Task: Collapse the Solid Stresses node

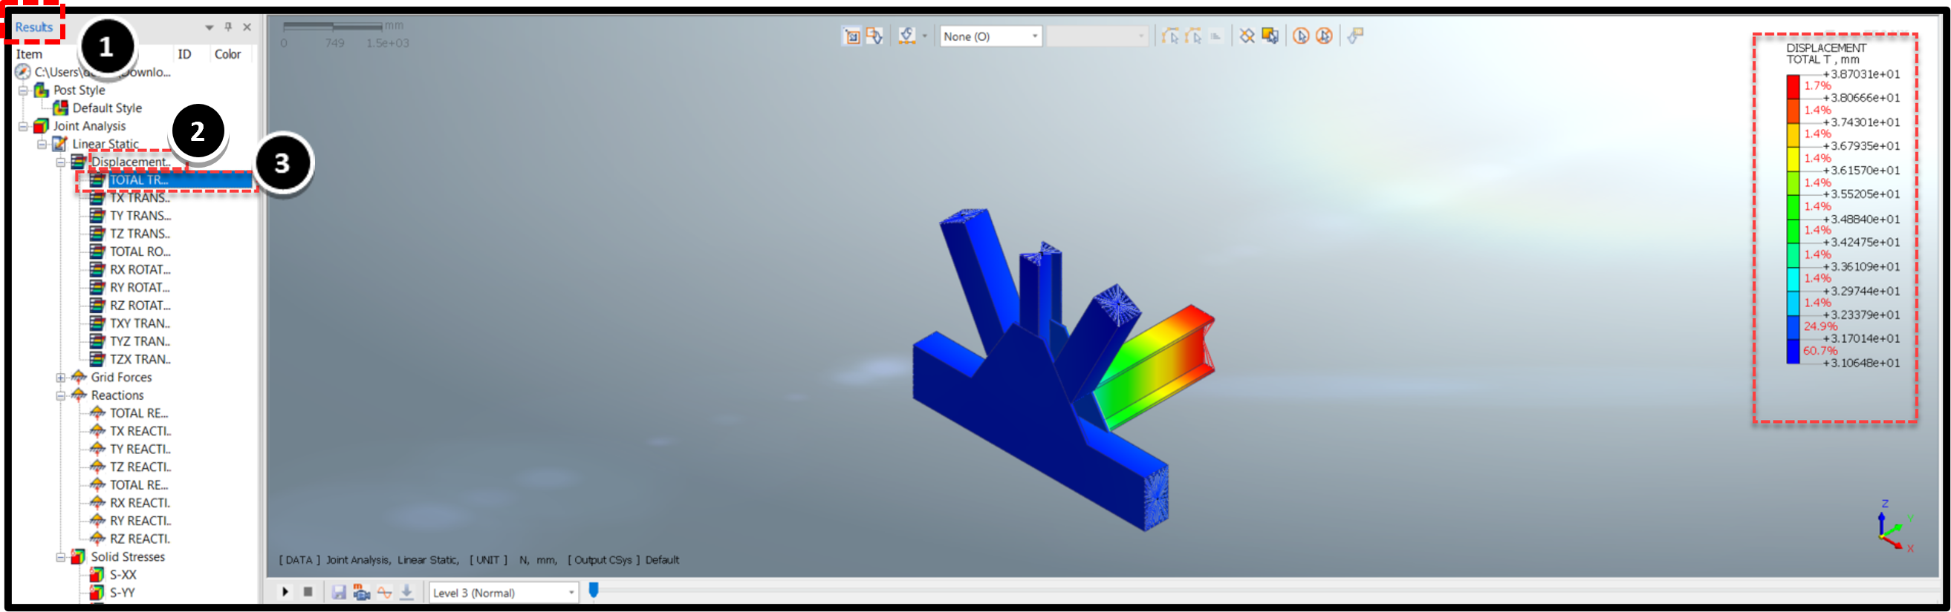Action: tap(61, 557)
